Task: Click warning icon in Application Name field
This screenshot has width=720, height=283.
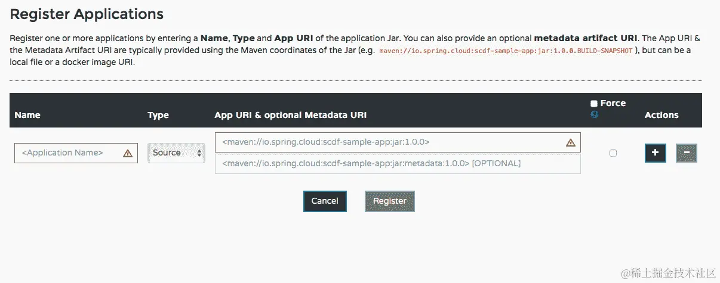Action: coord(128,153)
